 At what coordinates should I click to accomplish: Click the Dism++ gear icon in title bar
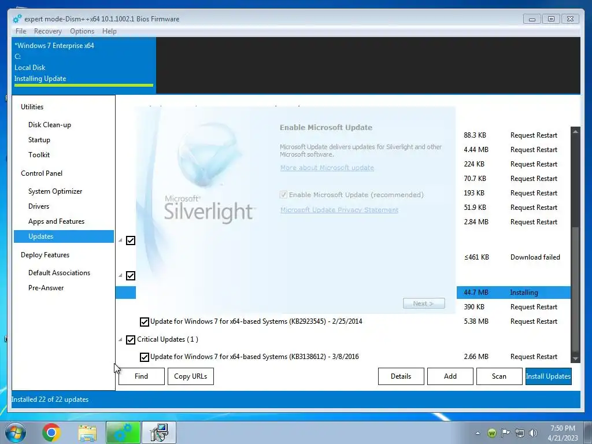tap(17, 19)
